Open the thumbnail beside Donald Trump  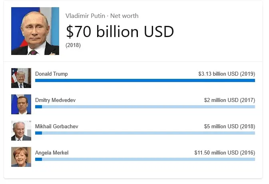coord(21,78)
